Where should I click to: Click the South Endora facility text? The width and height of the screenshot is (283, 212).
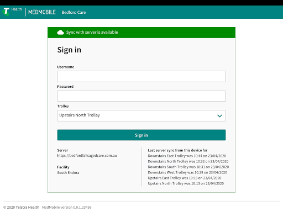click(x=68, y=173)
